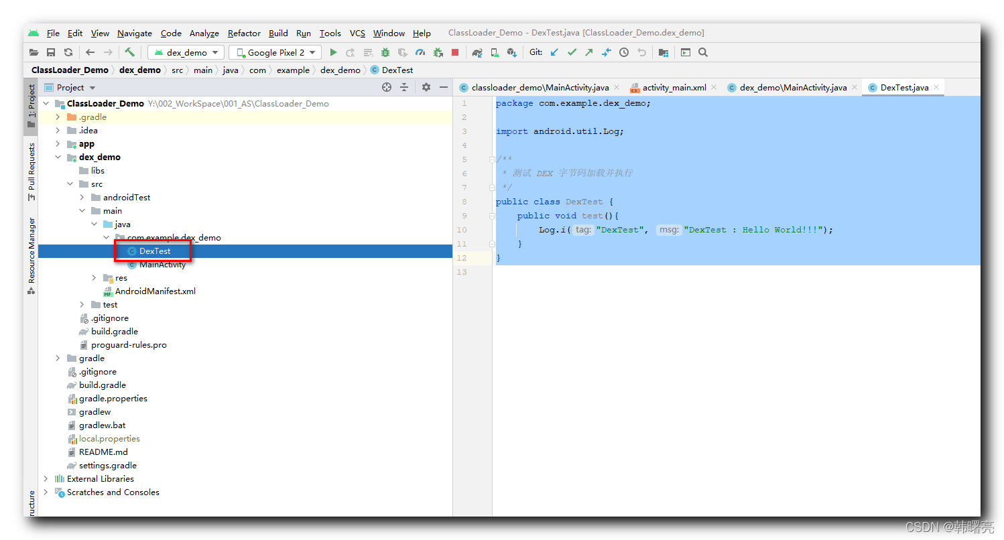Image resolution: width=1004 pixels, height=540 pixels.
Task: Select gradlew.bat file
Action: tap(102, 425)
